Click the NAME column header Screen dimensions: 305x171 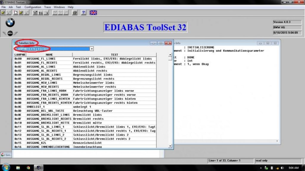tap(49, 55)
